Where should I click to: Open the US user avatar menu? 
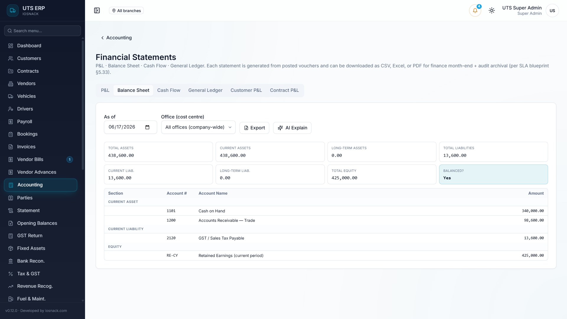pos(552,11)
